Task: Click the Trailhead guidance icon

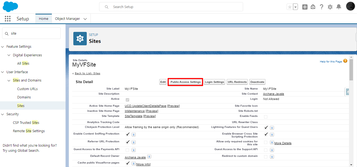Action: (313, 7)
